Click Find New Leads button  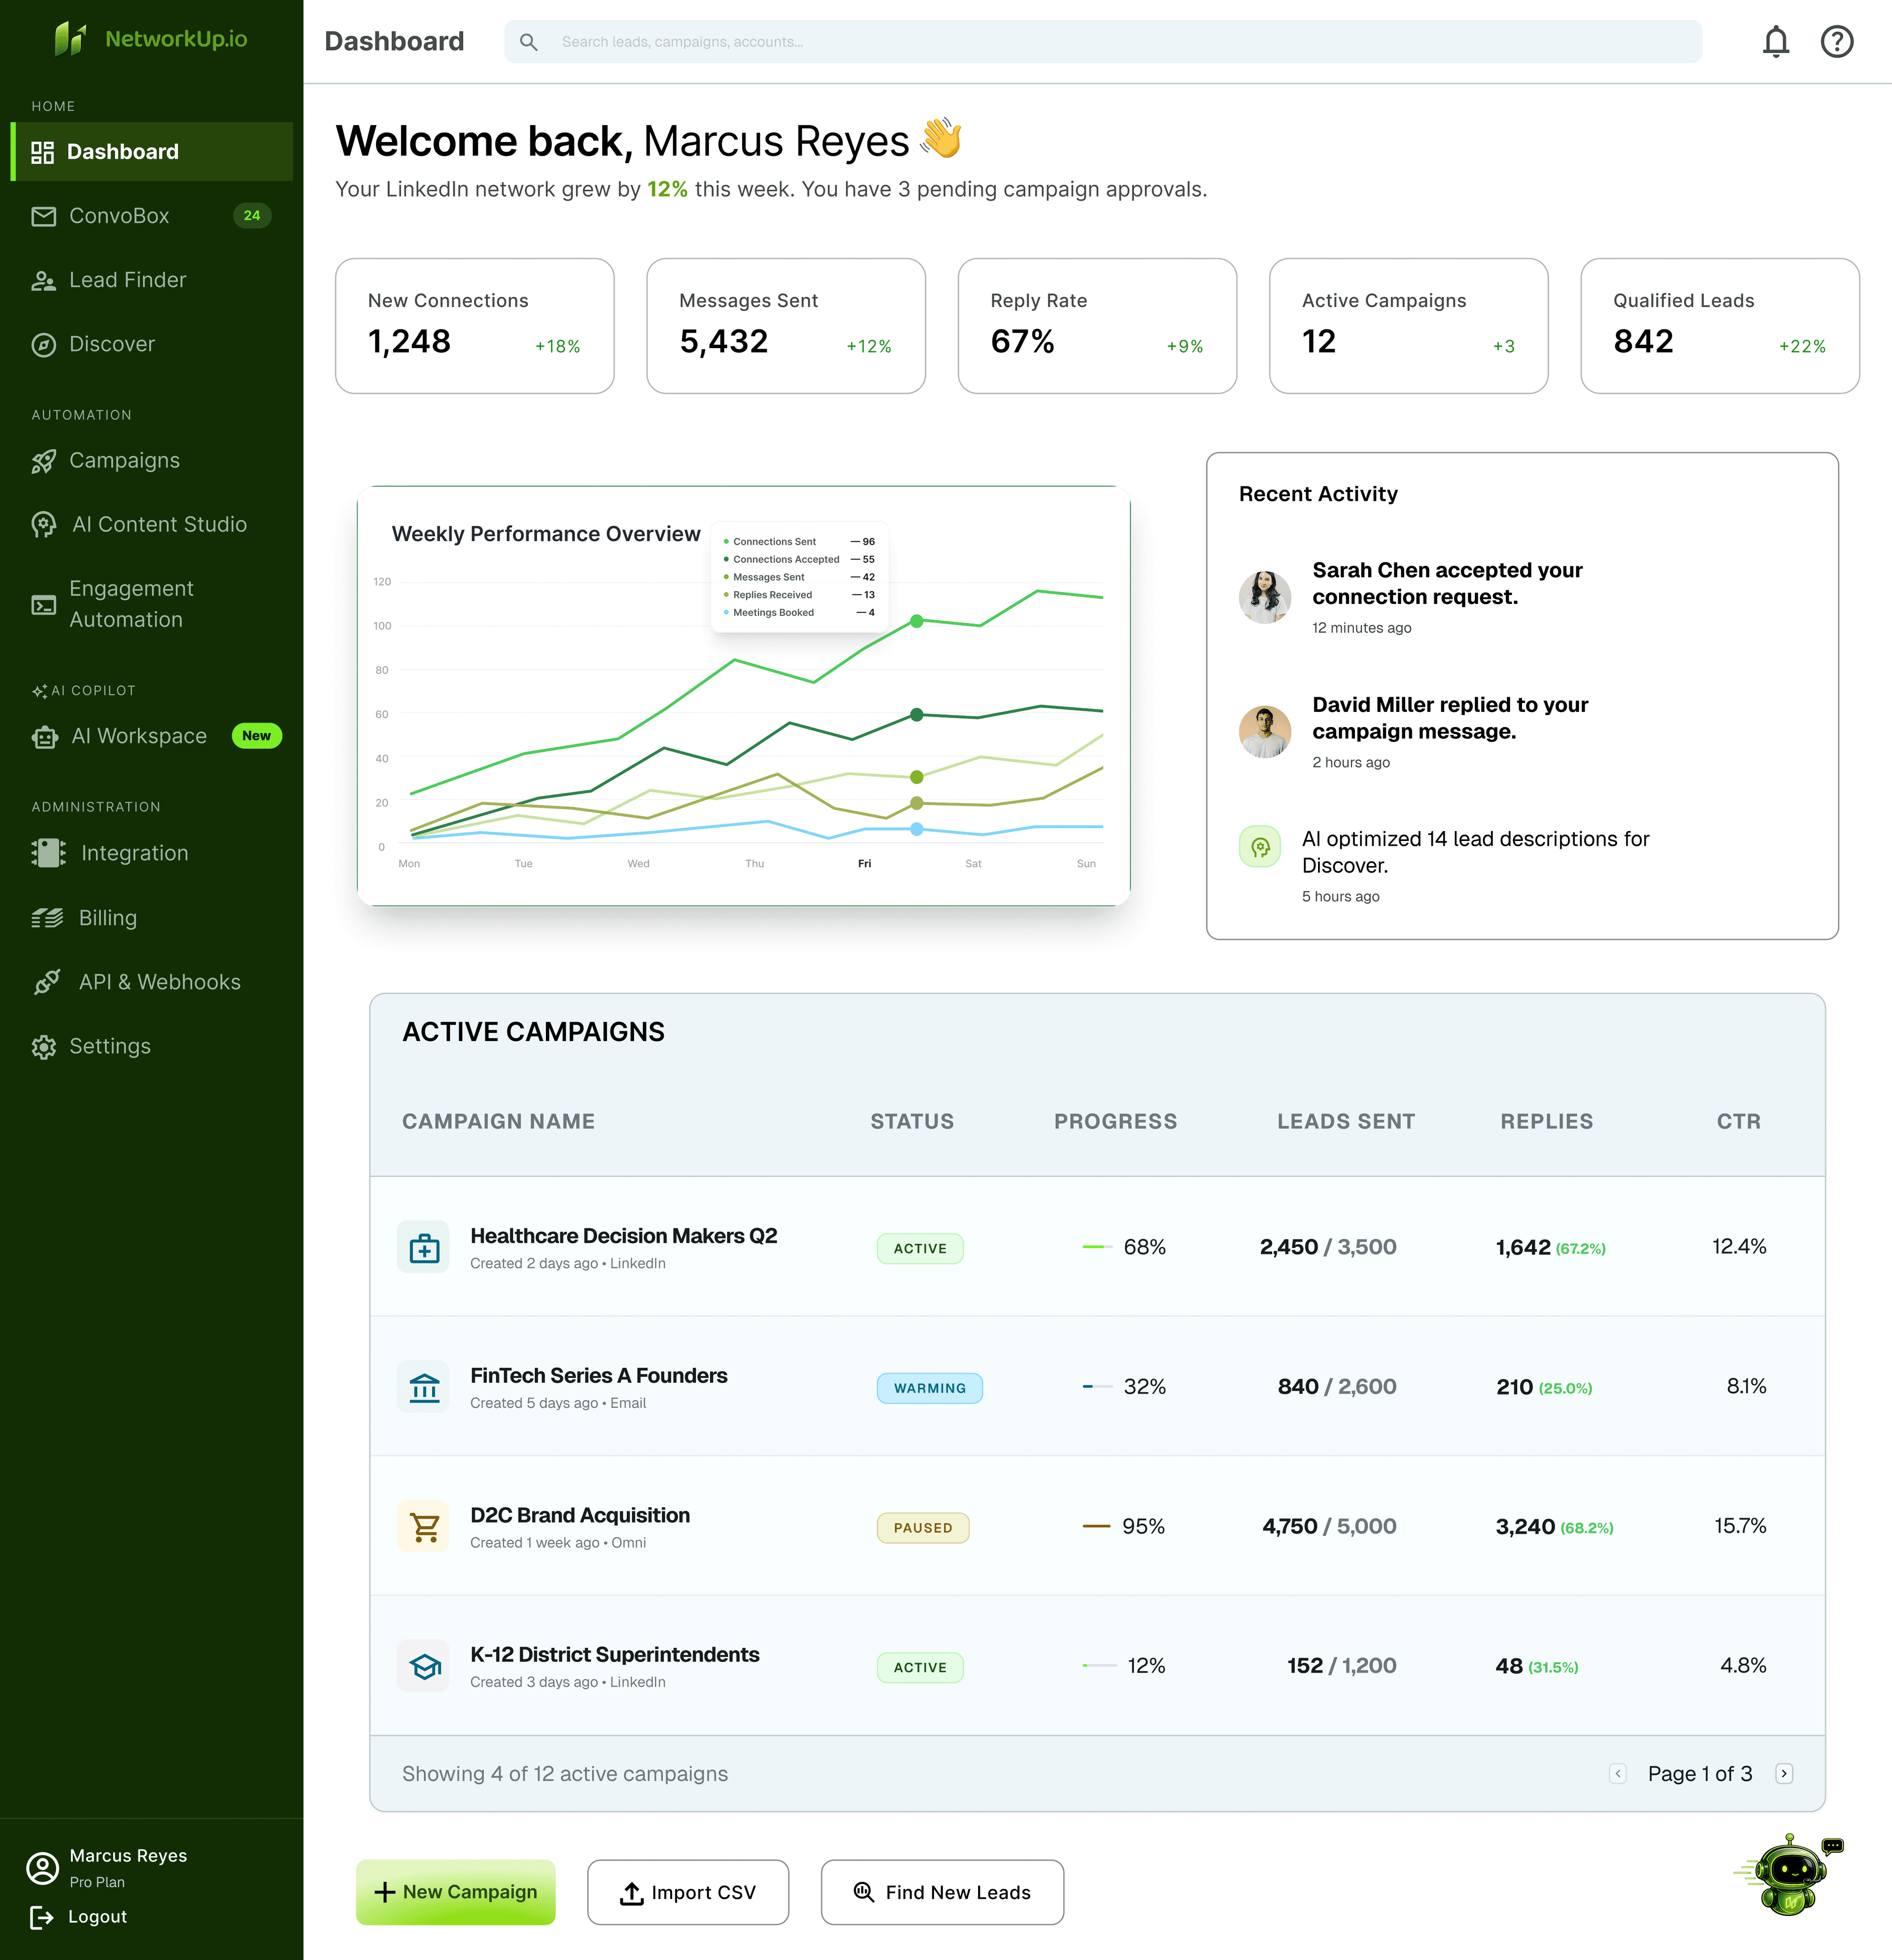[942, 1892]
